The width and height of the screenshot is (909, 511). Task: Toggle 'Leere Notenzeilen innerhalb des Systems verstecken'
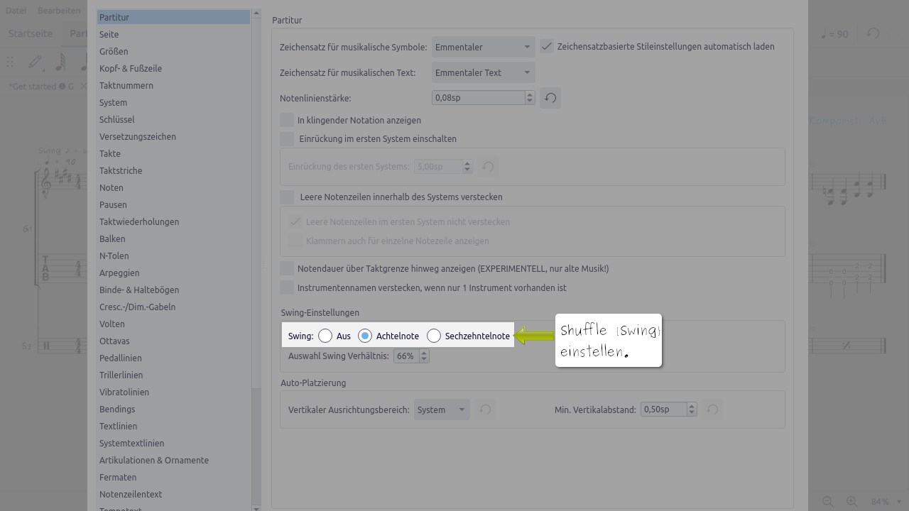tap(287, 197)
